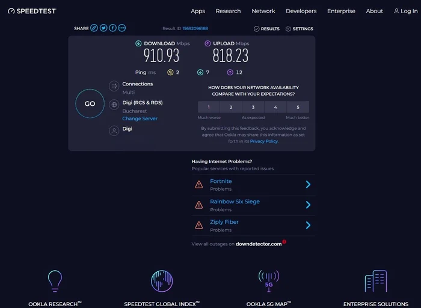Click the download speed 910.93 value
The width and height of the screenshot is (421, 308).
161,56
